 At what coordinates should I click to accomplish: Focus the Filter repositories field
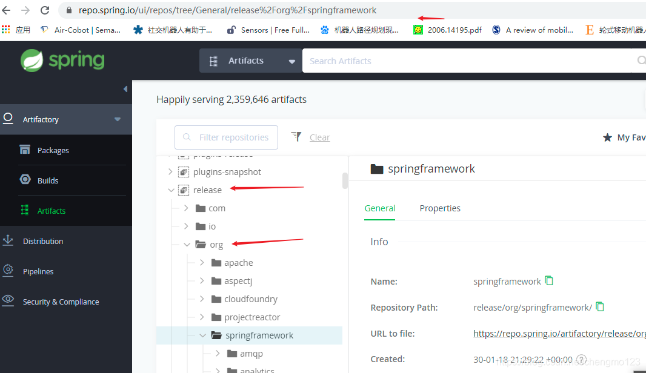tap(226, 137)
